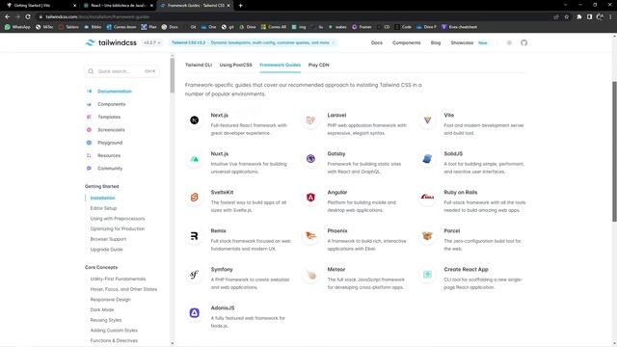Image resolution: width=617 pixels, height=347 pixels.
Task: Open Chrome three-dot menu
Action: coord(610,17)
